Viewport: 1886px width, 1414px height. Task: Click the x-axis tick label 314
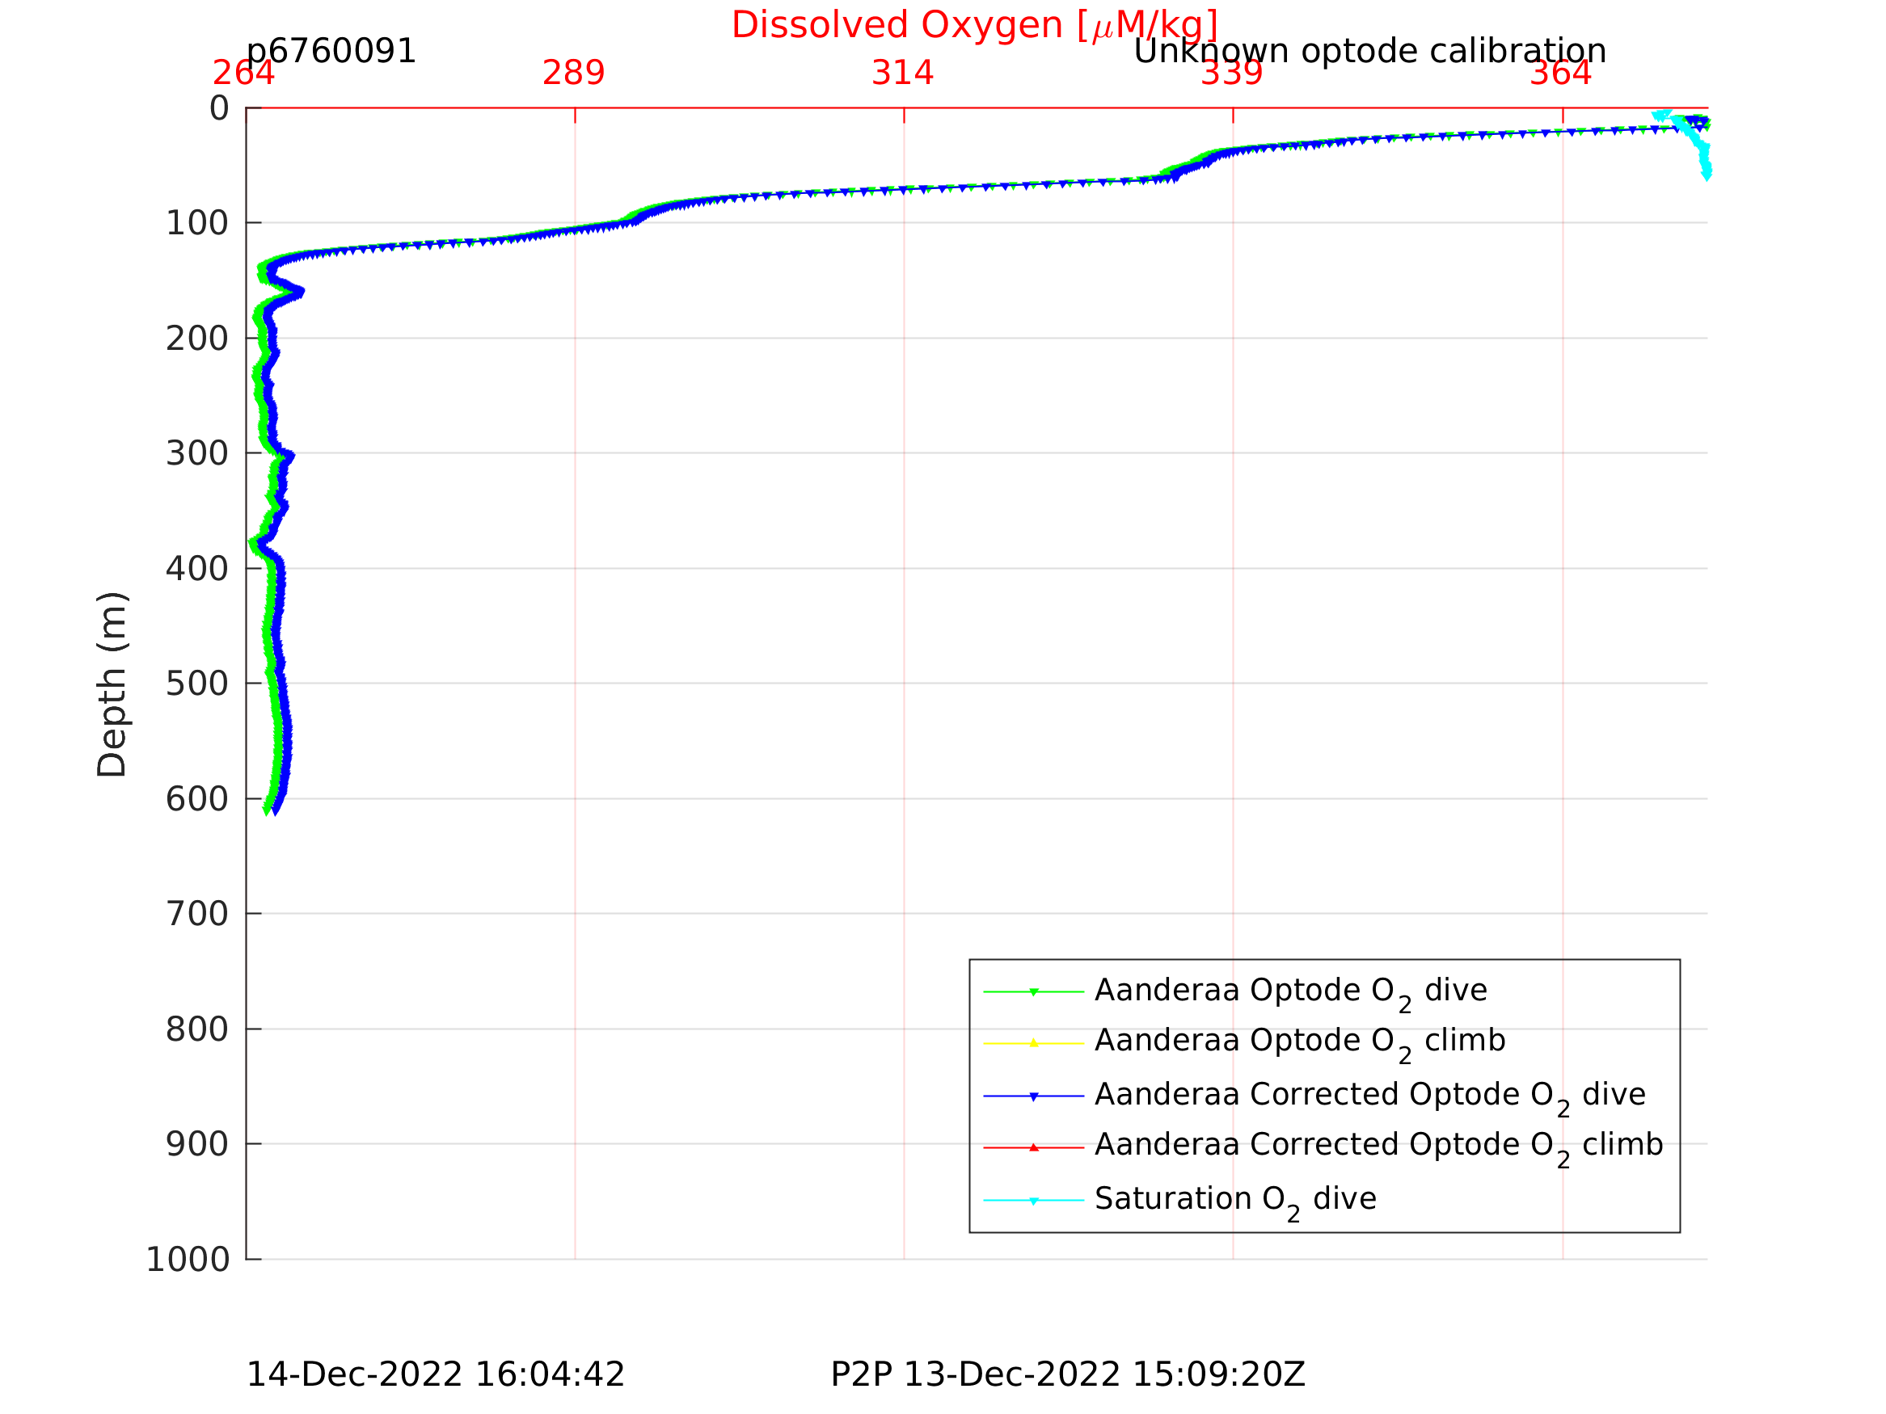[x=902, y=74]
